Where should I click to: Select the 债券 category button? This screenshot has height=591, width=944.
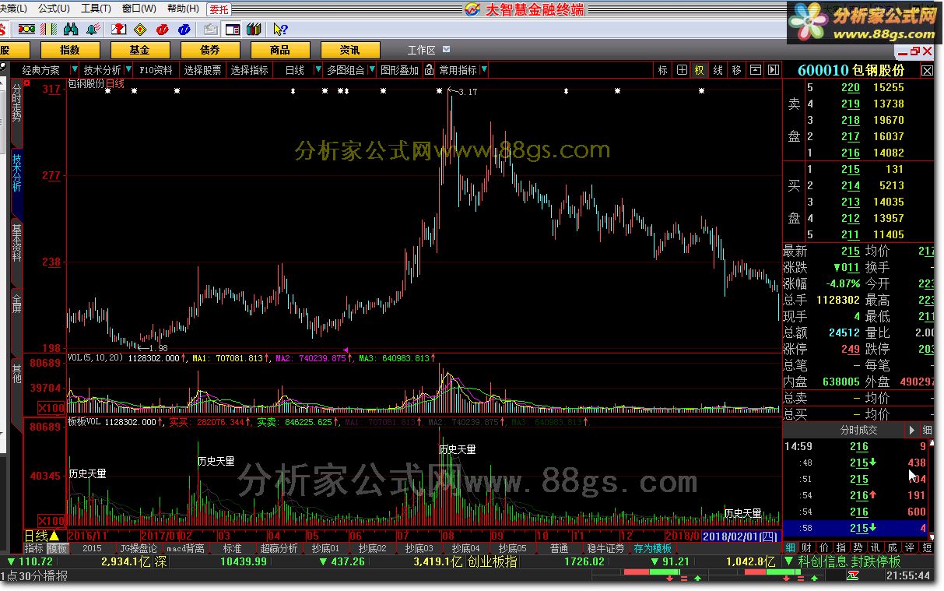click(x=210, y=50)
